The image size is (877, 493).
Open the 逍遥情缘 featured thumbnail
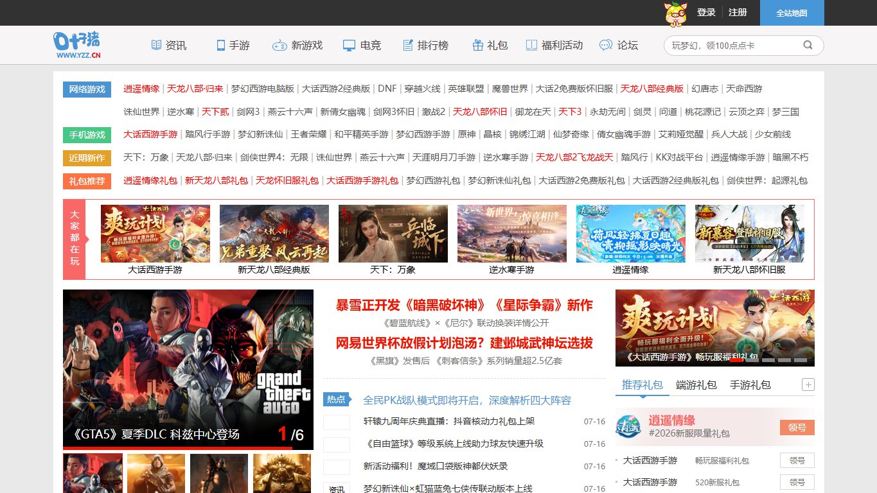point(631,234)
